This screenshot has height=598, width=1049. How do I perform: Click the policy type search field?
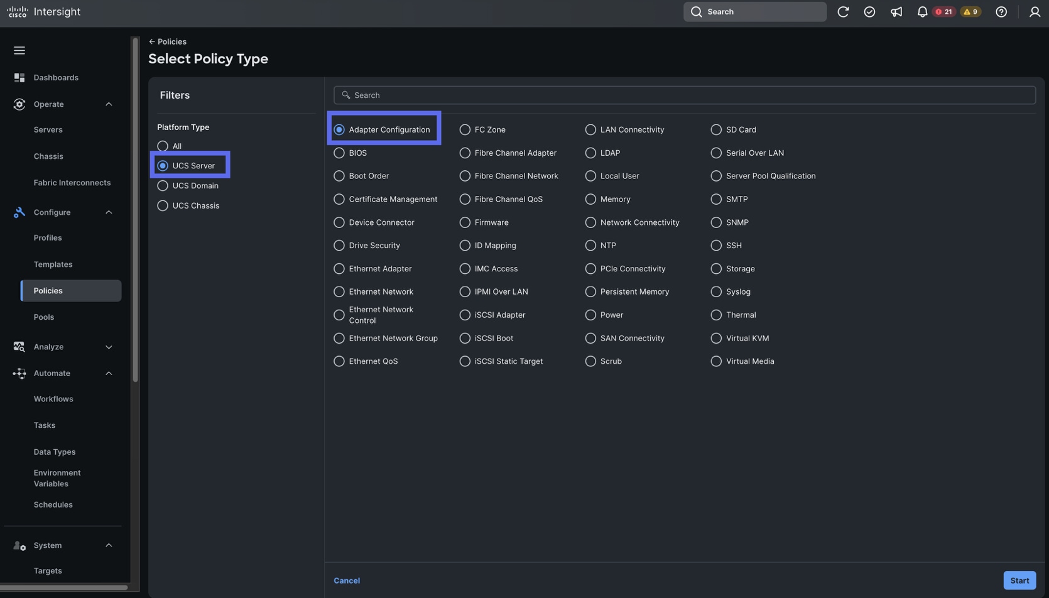[685, 95]
